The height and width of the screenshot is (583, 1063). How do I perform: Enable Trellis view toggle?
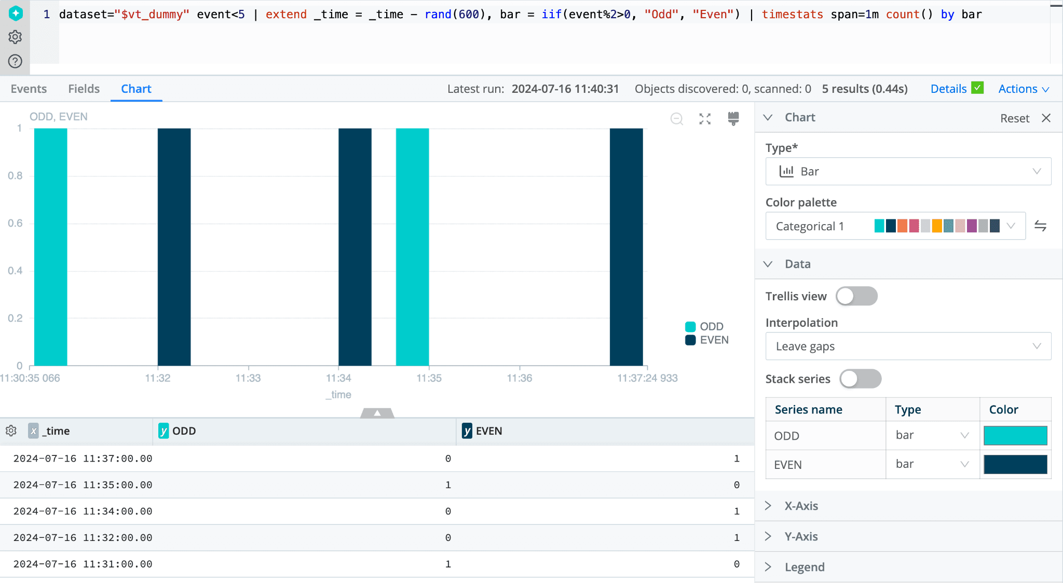pyautogui.click(x=856, y=296)
